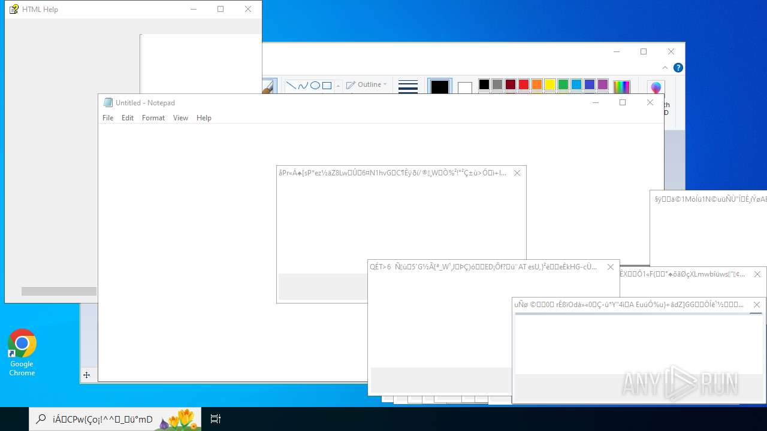The width and height of the screenshot is (767, 431).
Task: Click the Paint brush tool icon
Action: pyautogui.click(x=268, y=87)
